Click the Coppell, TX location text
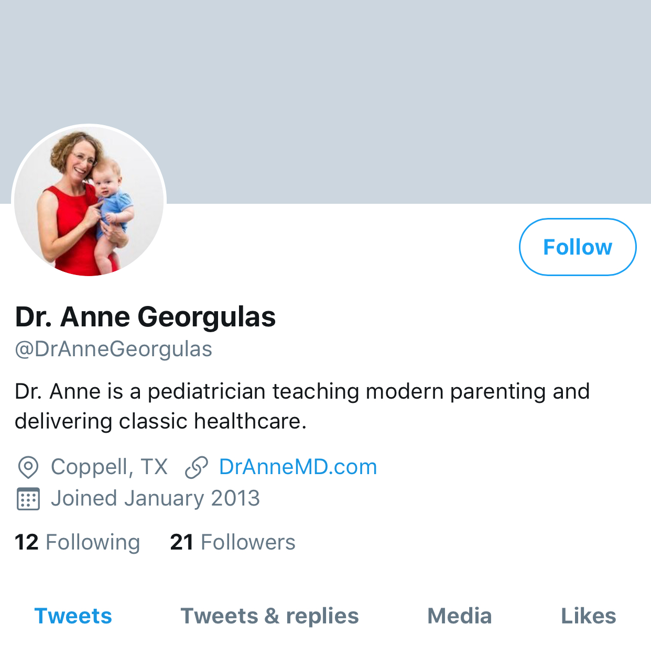The image size is (651, 647). [109, 467]
